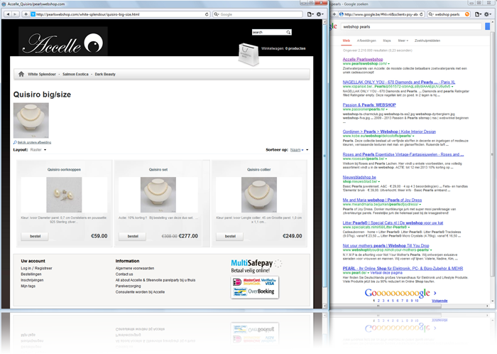Reload the pearlswebshop page
The image size is (497, 354).
pyautogui.click(x=207, y=14)
